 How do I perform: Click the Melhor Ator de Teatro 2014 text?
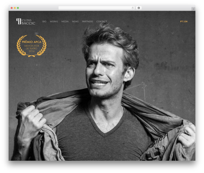tap(31, 49)
